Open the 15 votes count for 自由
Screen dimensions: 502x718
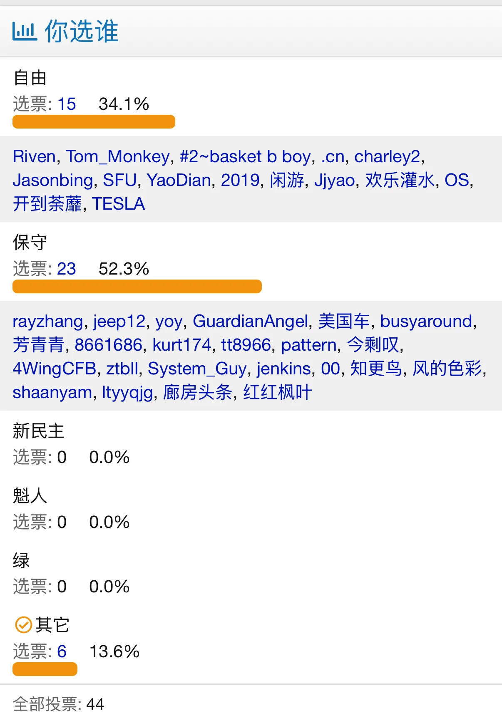(x=67, y=104)
